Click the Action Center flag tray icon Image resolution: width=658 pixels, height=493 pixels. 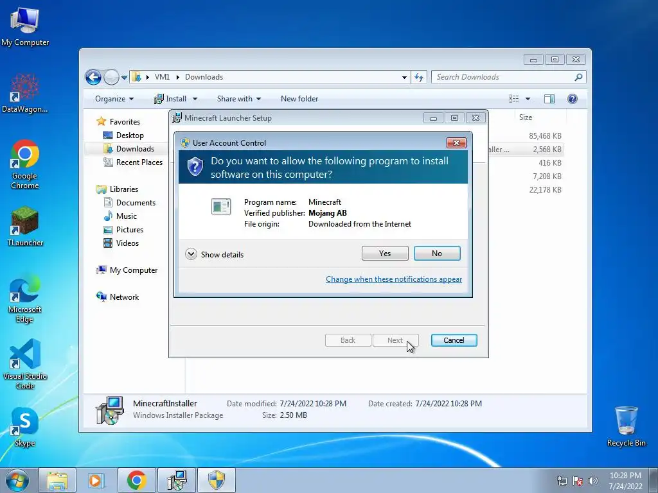[578, 481]
